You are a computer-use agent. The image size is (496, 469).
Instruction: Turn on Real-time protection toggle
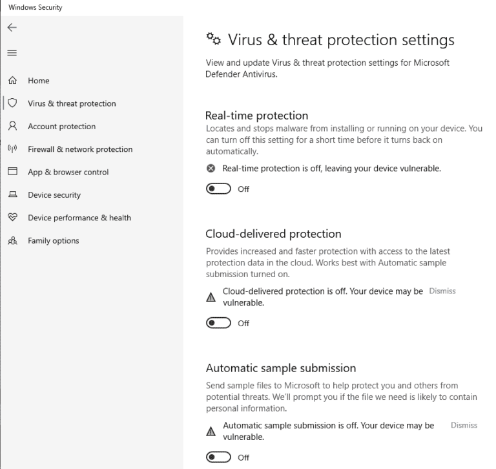pos(218,189)
